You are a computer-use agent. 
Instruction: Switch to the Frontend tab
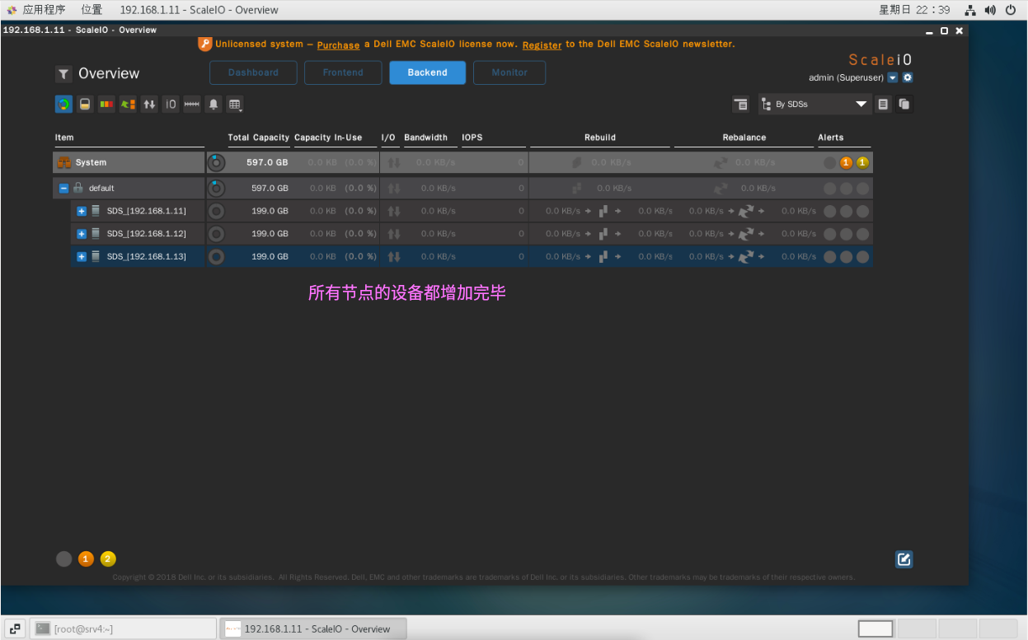(x=343, y=72)
